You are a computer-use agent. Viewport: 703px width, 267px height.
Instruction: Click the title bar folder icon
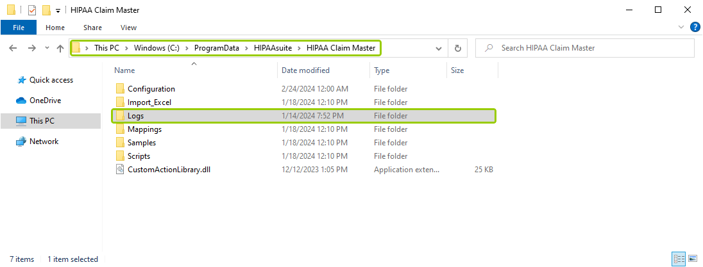click(x=12, y=10)
